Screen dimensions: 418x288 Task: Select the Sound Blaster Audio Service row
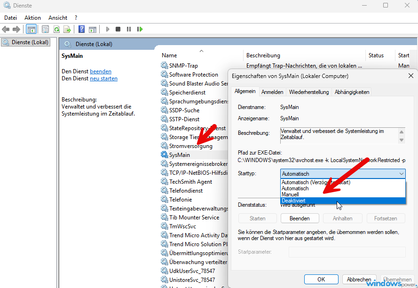(x=194, y=83)
